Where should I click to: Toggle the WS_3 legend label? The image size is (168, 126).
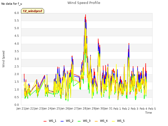(87, 121)
